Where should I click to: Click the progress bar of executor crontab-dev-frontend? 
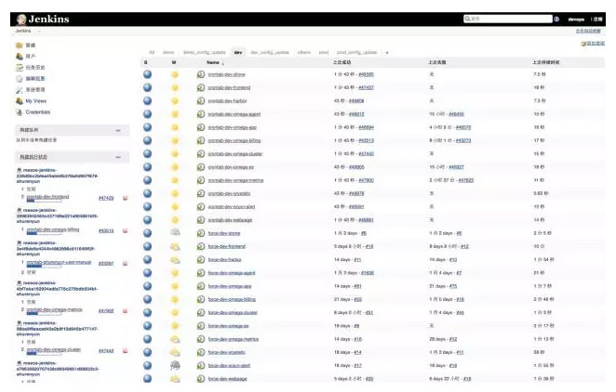tap(44, 201)
